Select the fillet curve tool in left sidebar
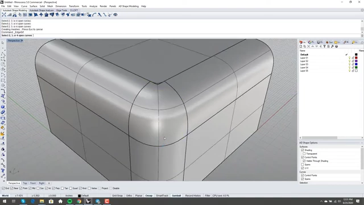This screenshot has height=205, width=364. (x=3, y=91)
